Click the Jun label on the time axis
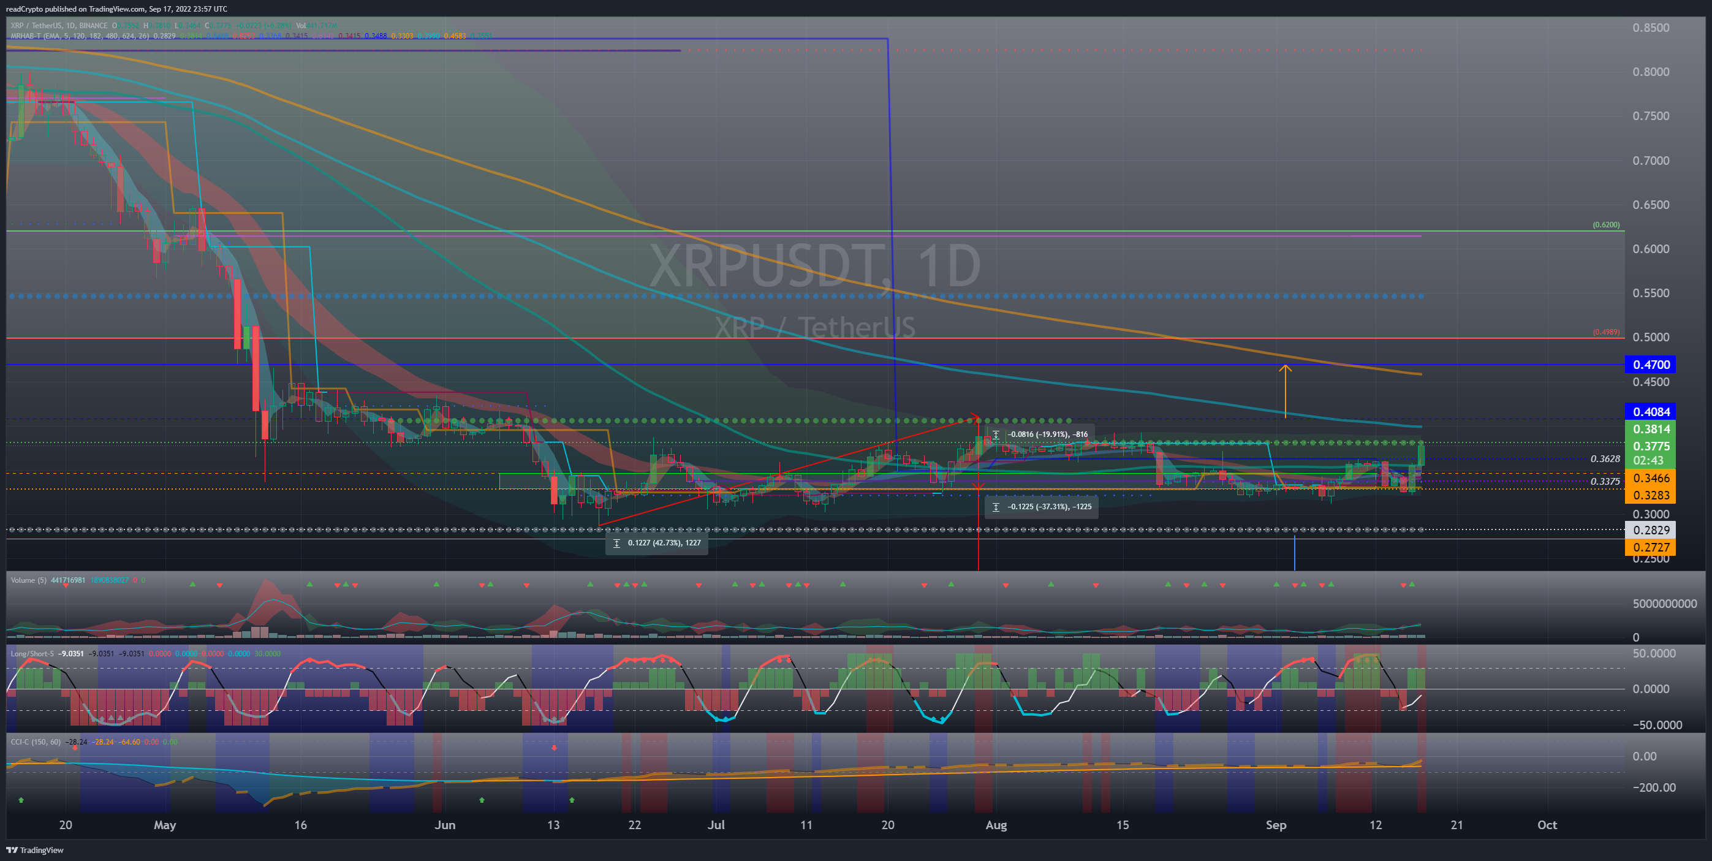1712x861 pixels. click(x=445, y=825)
